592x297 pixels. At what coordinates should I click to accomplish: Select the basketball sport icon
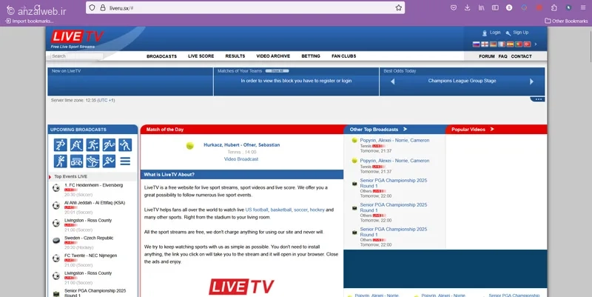[x=93, y=145]
